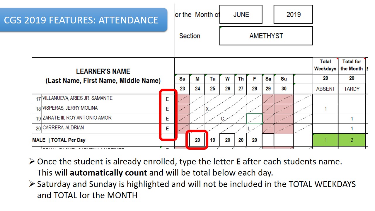The height and width of the screenshot is (211, 375).
Task: Select the E cell beside VISPERAS, JERRY MOLINA
Action: click(167, 109)
